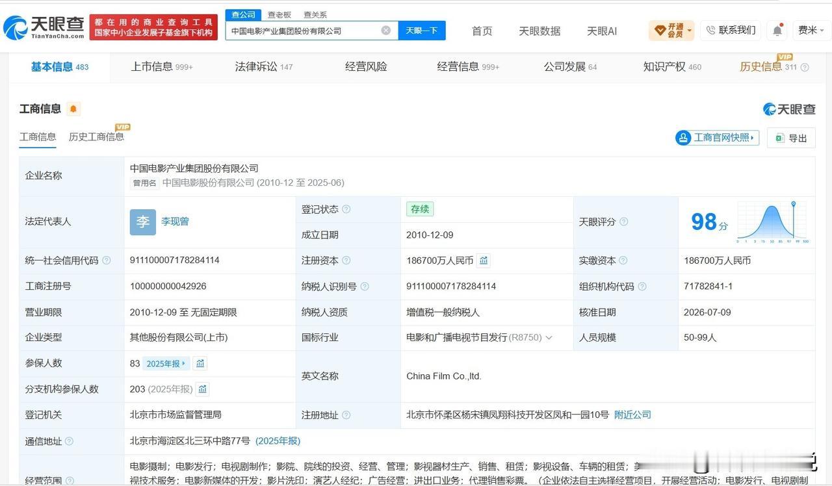
Task: Select the 工商注册号 value 100000000042926
Action: point(168,286)
